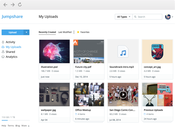Reload the page with refresh icon

click(x=20, y=5)
